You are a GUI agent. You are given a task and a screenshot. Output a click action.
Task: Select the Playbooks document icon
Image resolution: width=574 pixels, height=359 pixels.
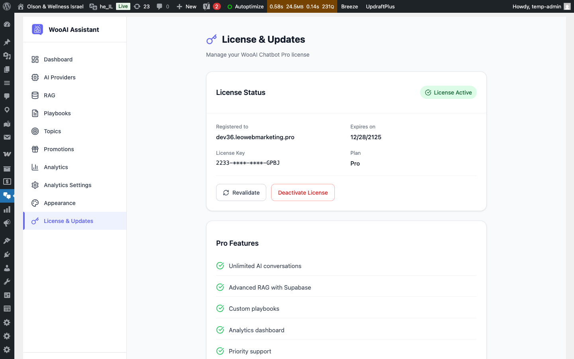click(x=35, y=113)
